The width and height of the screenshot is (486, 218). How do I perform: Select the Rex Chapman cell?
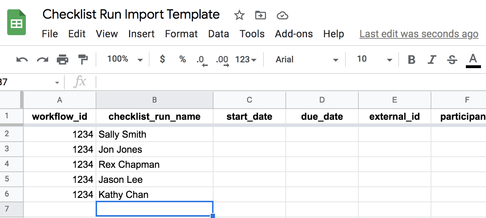[x=155, y=164]
